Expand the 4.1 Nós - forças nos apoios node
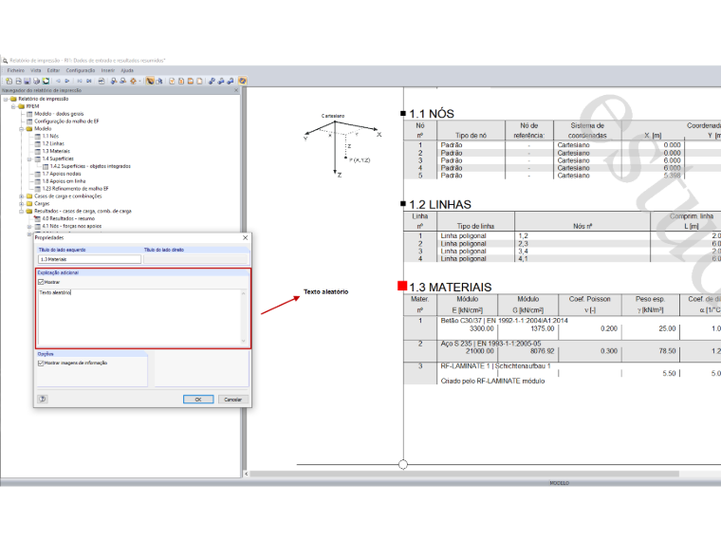The height and width of the screenshot is (541, 721). click(29, 227)
